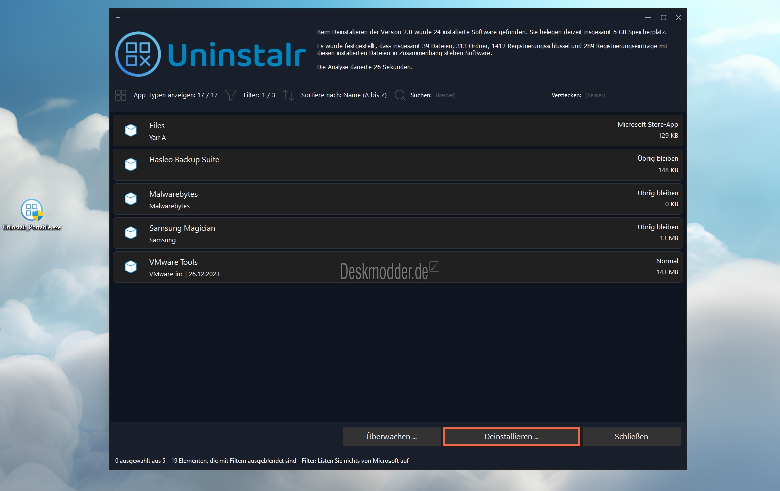Click the Uninstalr logo icon
Screen dimensions: 780x491
[x=138, y=54]
